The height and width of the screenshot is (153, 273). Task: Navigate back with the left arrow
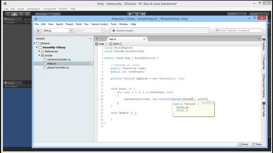pos(97,39)
